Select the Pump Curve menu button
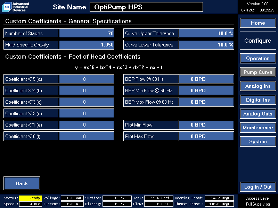Image resolution: width=278 pixels, height=208 pixels. 258,72
